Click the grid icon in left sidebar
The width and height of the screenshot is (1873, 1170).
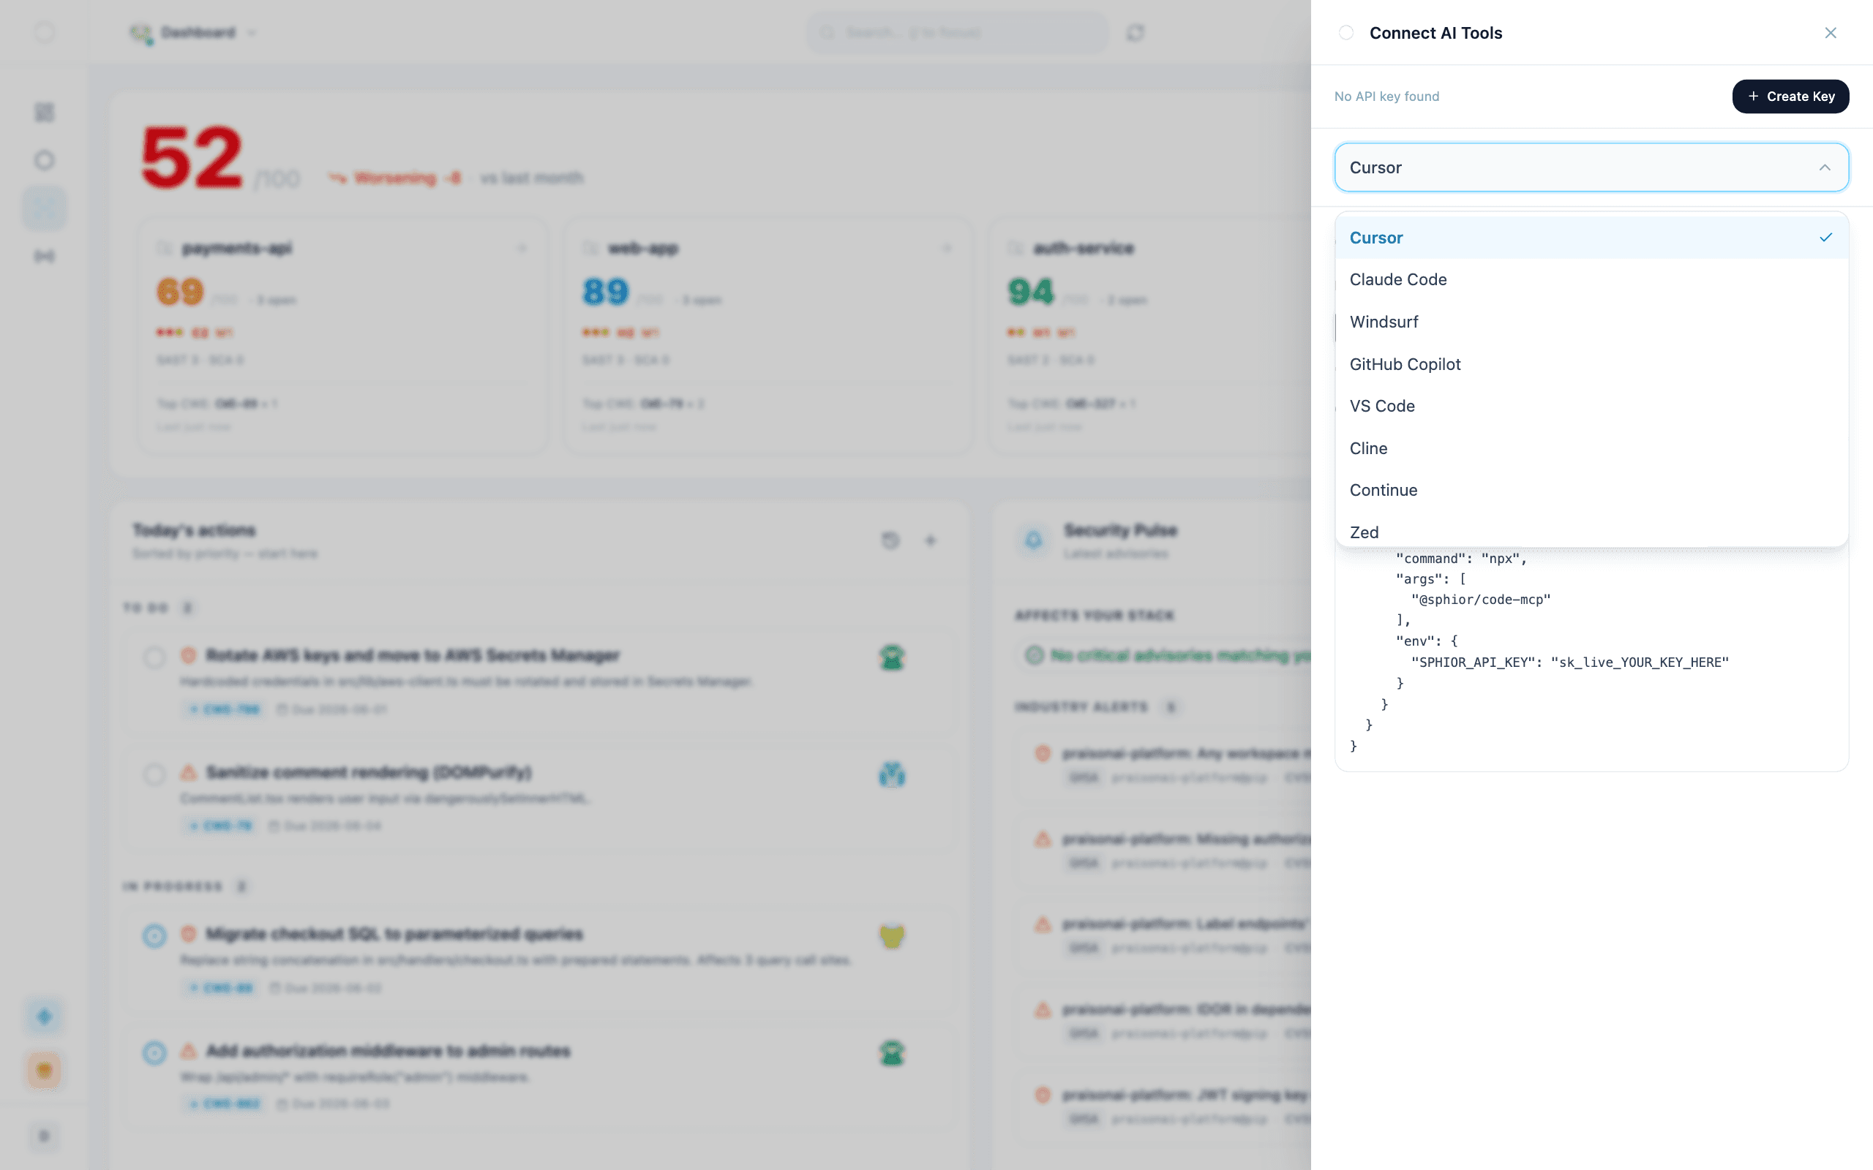click(x=44, y=112)
